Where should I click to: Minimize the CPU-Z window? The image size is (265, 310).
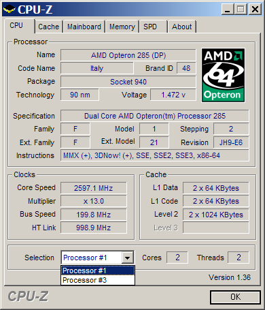pyautogui.click(x=227, y=10)
